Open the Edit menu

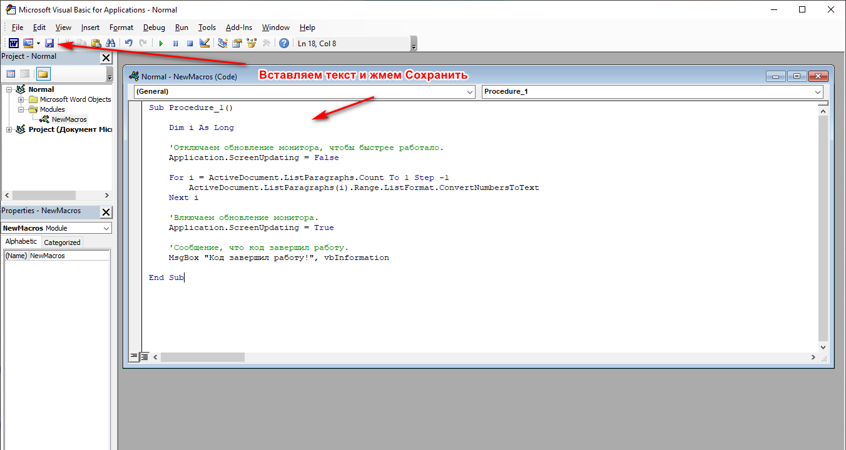click(39, 27)
